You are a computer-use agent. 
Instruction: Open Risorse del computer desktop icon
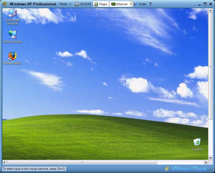pos(12,17)
